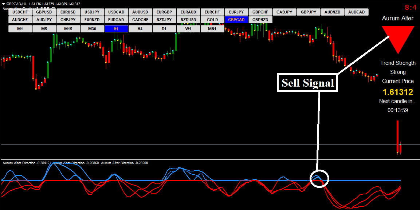420x210 pixels.
Task: Switch the chart to H1 timeframe
Action: (x=116, y=29)
